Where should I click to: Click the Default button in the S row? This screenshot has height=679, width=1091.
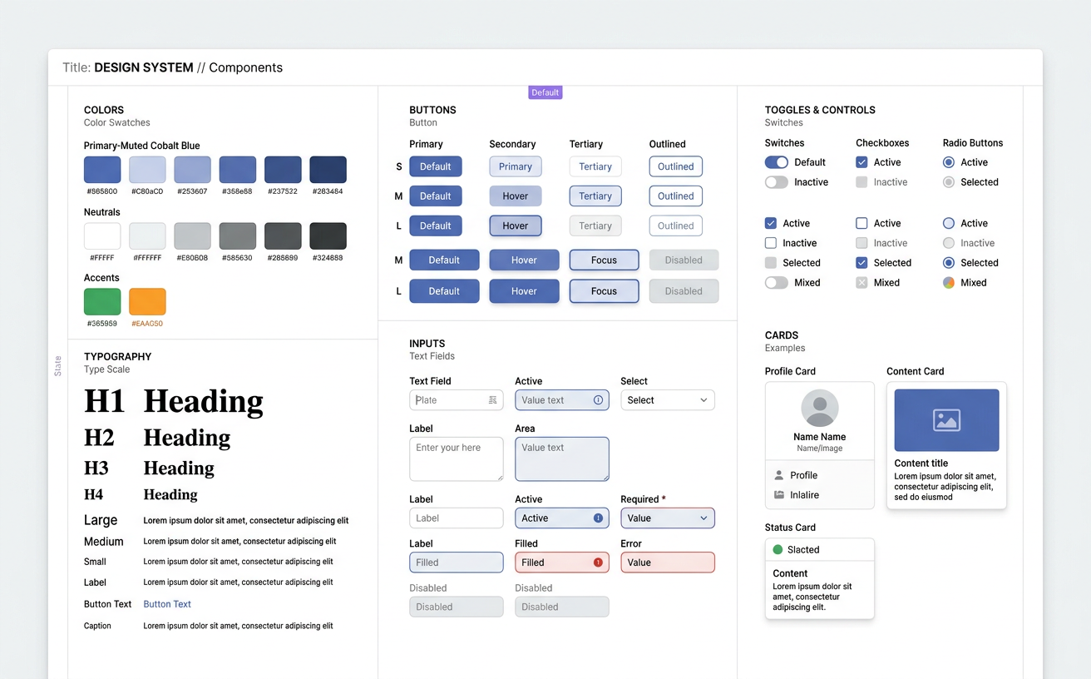pos(436,166)
